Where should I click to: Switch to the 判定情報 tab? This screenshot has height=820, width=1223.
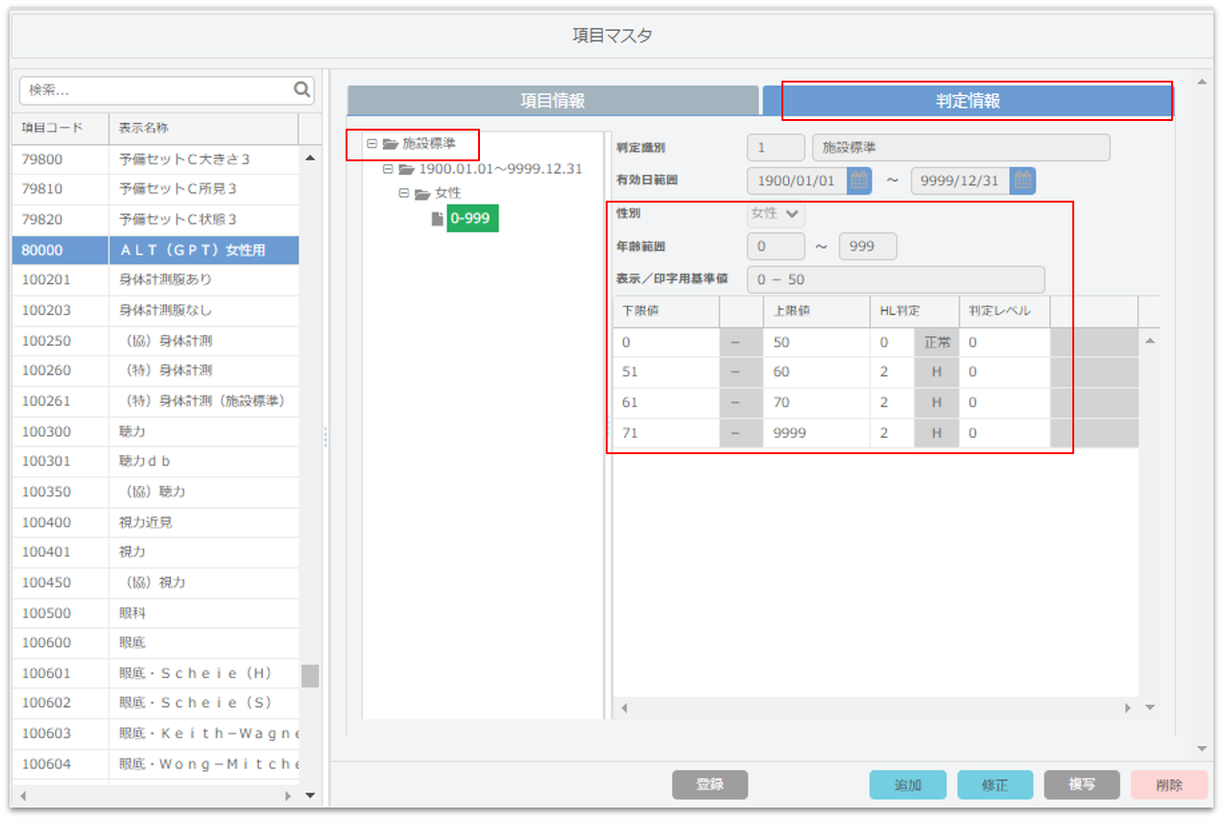tap(968, 101)
